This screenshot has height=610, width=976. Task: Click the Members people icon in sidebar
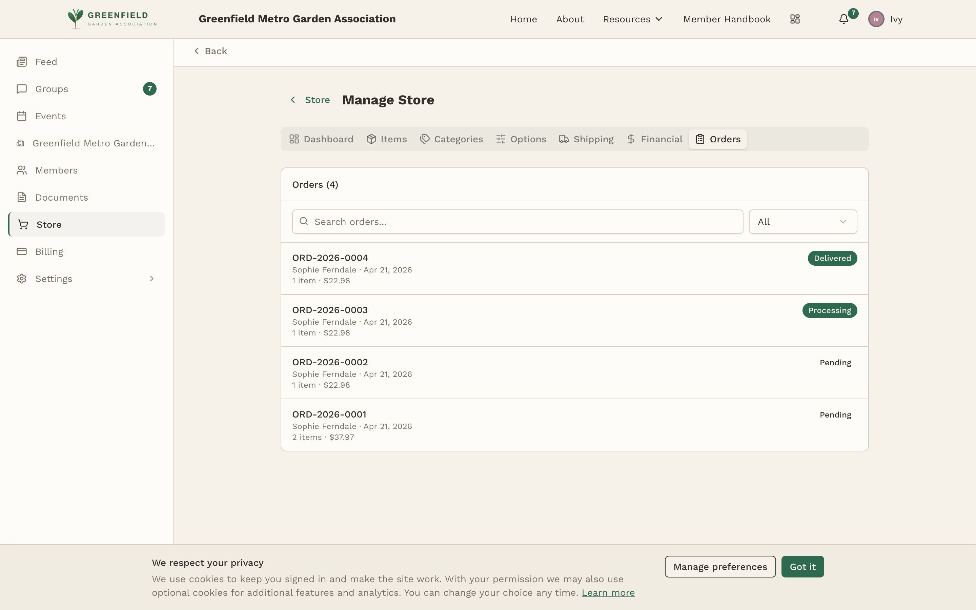point(22,170)
